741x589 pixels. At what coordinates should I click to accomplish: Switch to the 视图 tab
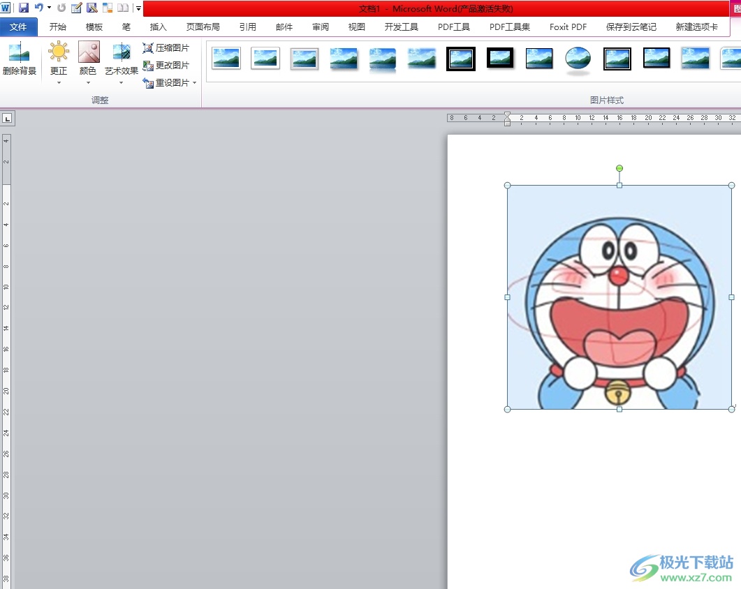357,27
